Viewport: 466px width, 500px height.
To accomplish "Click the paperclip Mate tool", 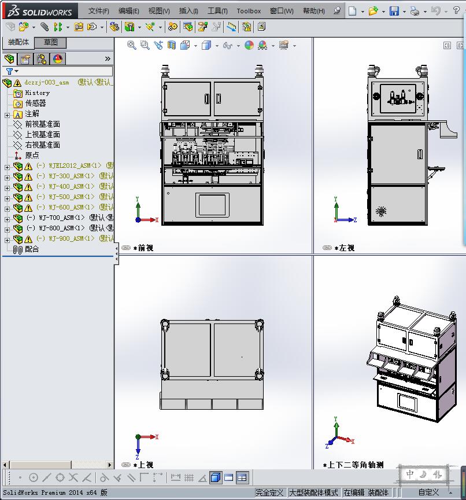I will pos(45,27).
